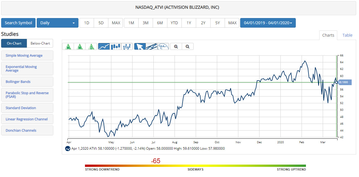The image size is (359, 177).
Task: Click the STRONG UPTREND label
Action: (291, 169)
